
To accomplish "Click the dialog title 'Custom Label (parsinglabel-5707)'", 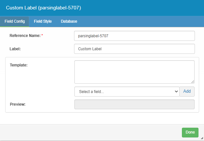I will [44, 8].
